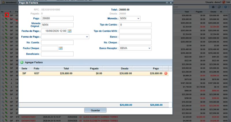Click magnifier icon in the folio 972 row

coord(3,117)
